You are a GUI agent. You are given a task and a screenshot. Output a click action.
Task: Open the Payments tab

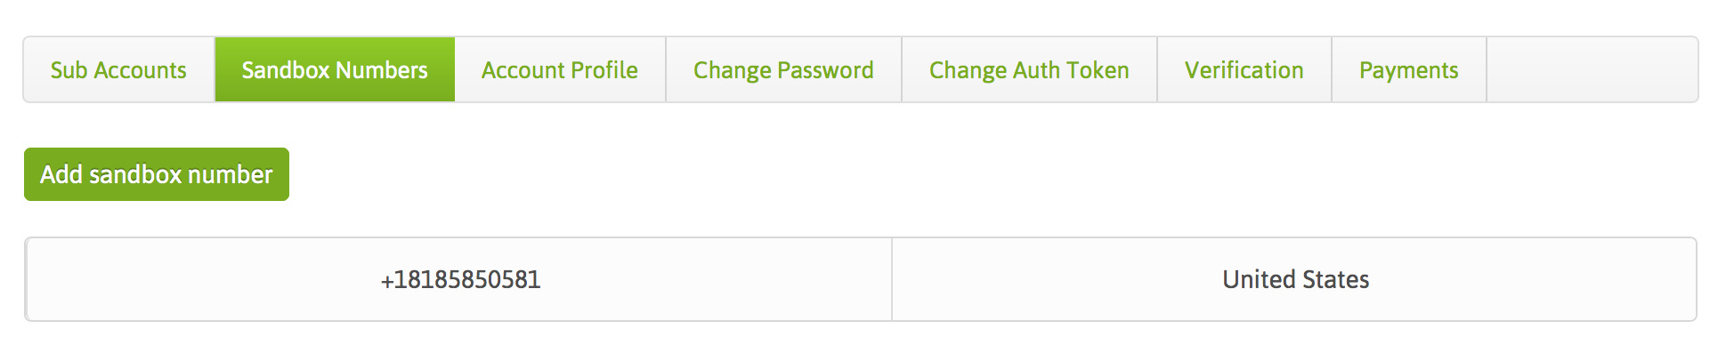(x=1408, y=70)
